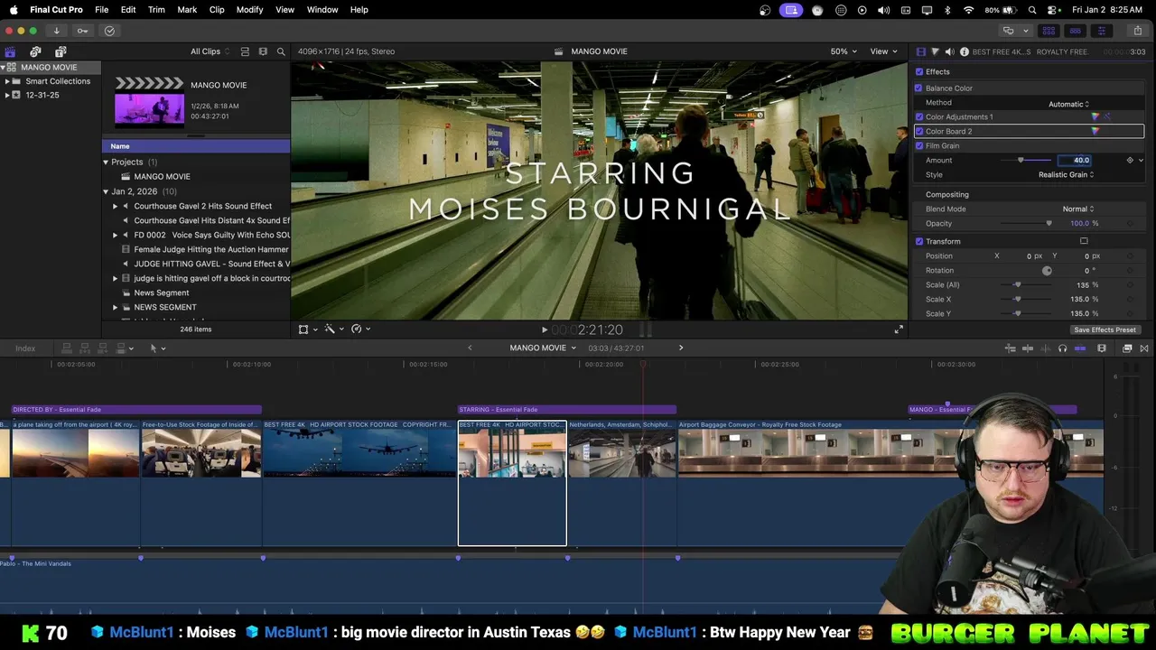
Task: Play the viewer video
Action: (544, 330)
